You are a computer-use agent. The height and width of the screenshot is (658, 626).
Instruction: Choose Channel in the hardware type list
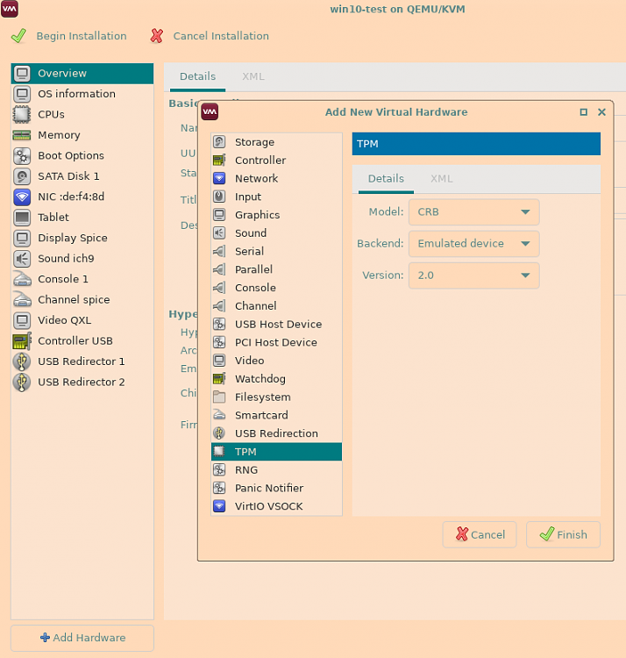pyautogui.click(x=276, y=306)
